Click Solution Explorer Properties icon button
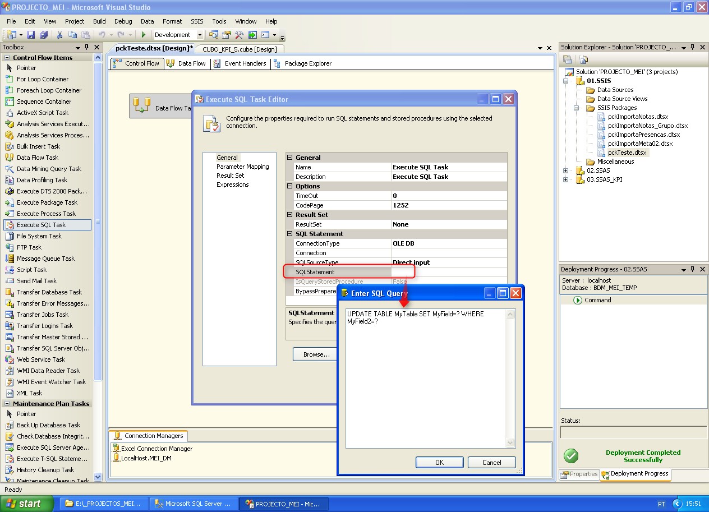 coord(568,59)
